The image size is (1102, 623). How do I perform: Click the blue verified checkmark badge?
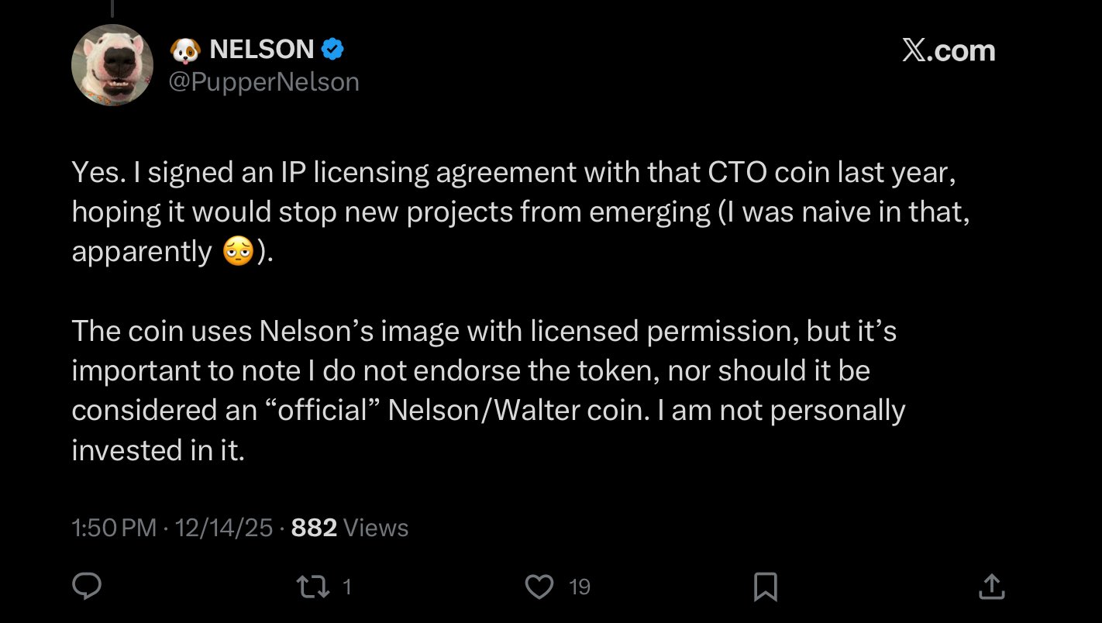tap(332, 50)
